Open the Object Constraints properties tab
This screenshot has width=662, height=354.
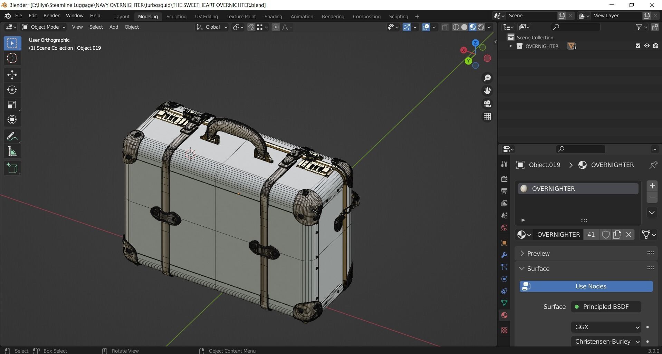(504, 291)
